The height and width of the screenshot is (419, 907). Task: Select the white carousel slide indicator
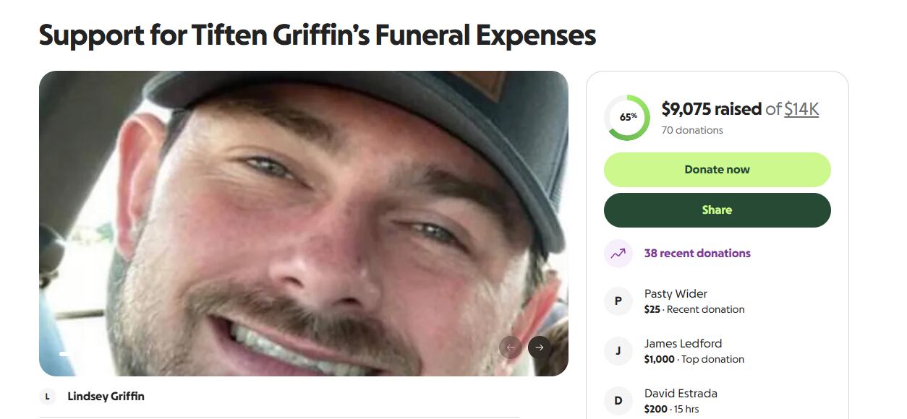tap(64, 354)
